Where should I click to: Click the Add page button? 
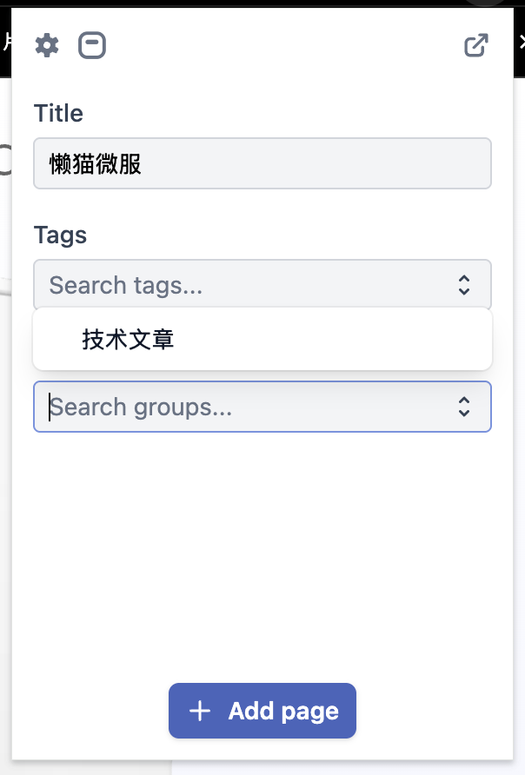[x=262, y=711]
